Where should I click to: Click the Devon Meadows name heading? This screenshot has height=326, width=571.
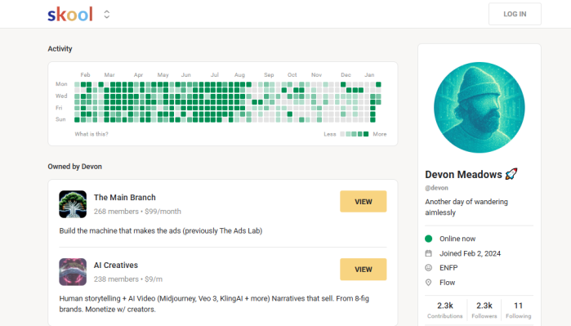click(463, 175)
